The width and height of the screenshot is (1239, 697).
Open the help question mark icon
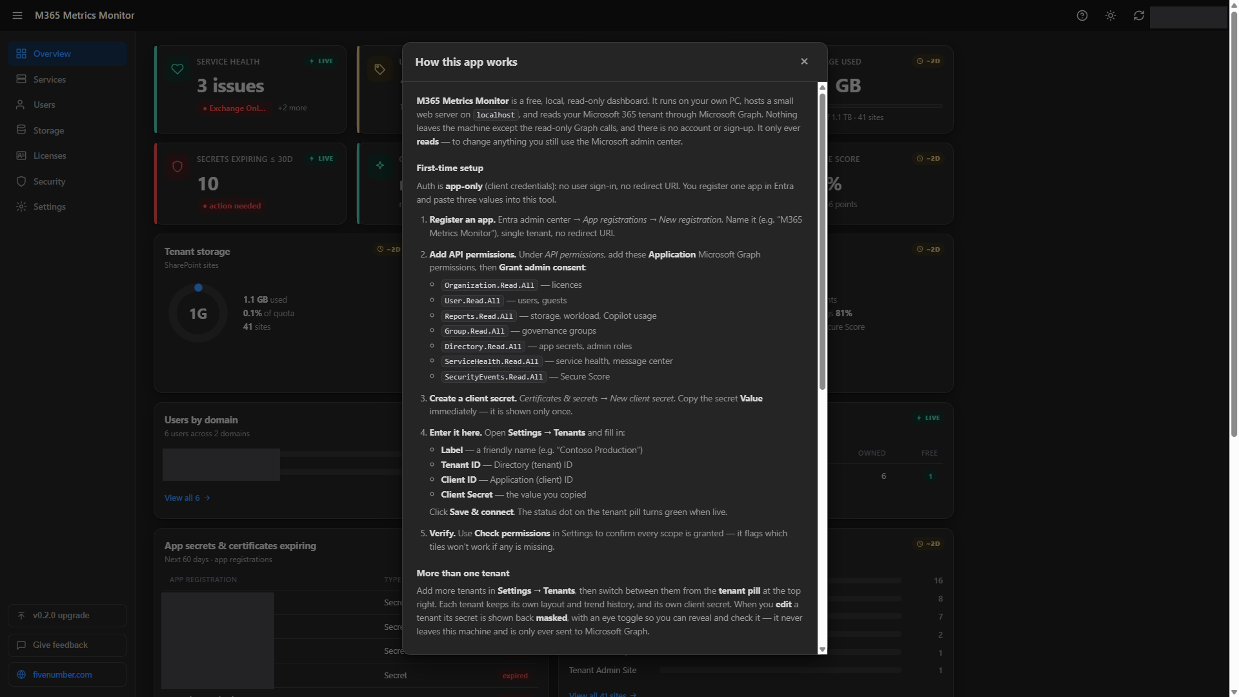pyautogui.click(x=1082, y=15)
